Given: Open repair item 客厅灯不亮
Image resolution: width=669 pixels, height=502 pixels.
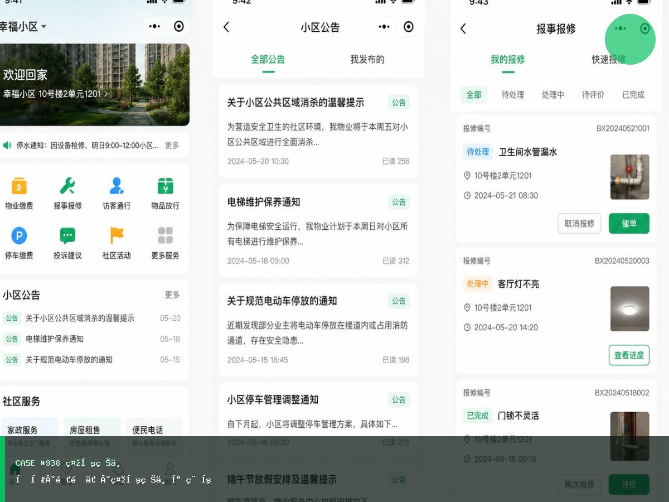Looking at the screenshot, I should pyautogui.click(x=518, y=284).
